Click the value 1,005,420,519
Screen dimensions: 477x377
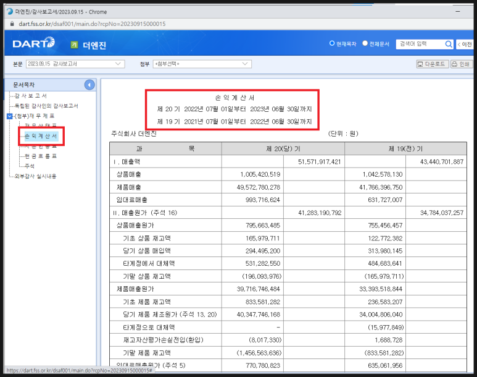tap(260, 174)
